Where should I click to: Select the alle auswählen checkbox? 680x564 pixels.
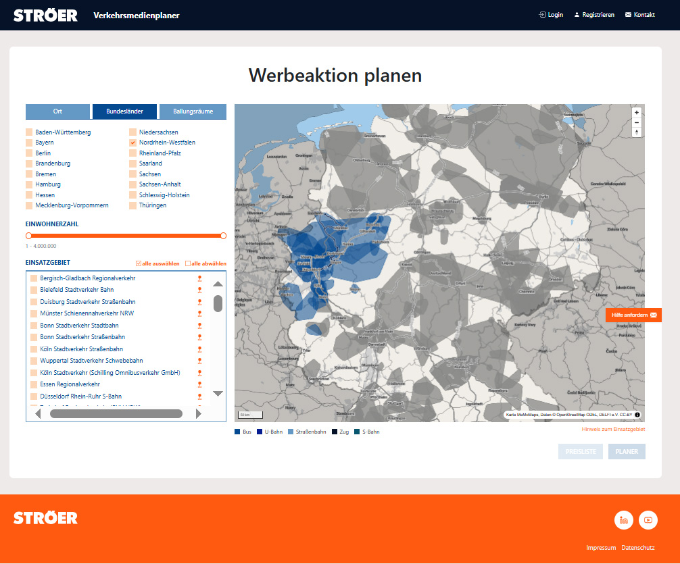[x=139, y=263]
